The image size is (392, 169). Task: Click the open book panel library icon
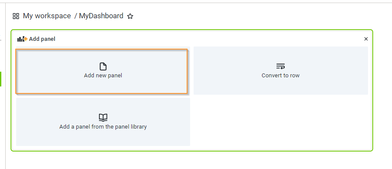103,117
